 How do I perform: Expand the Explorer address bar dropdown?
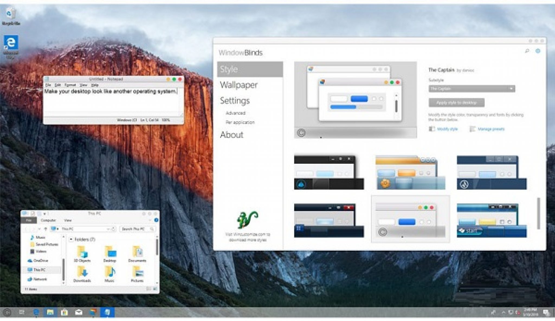pyautogui.click(x=108, y=229)
